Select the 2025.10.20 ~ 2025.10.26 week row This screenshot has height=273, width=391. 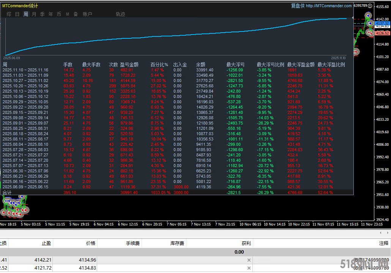[25, 86]
